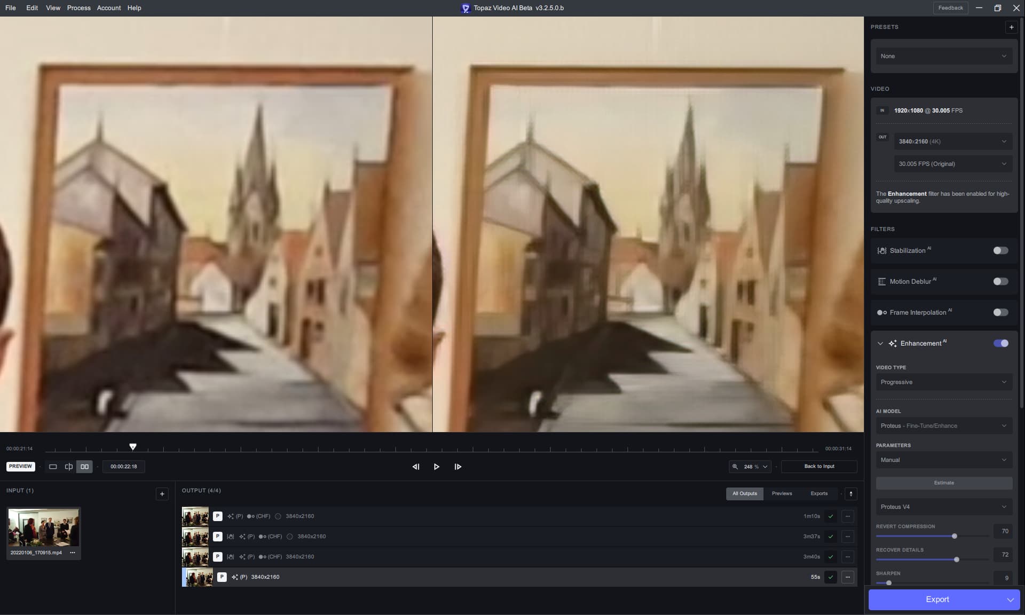Adjust the Revert Compression slider
Viewport: 1025px width, 615px height.
click(954, 536)
